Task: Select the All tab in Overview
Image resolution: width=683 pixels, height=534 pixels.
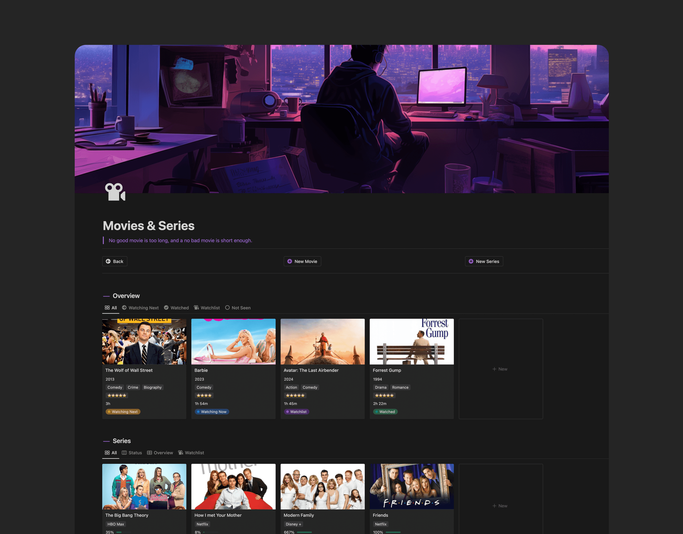Action: [111, 308]
